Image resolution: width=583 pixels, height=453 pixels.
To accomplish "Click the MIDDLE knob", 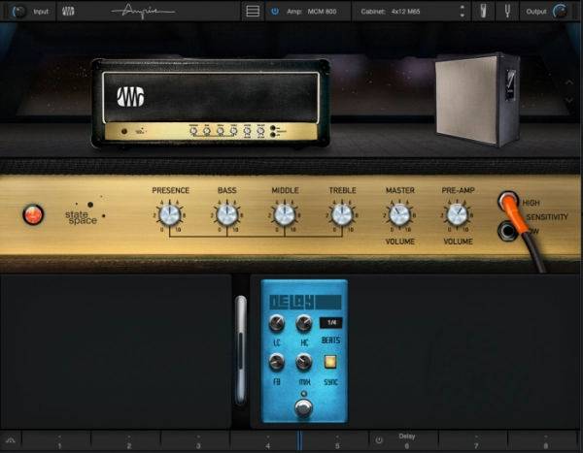I will click(285, 215).
